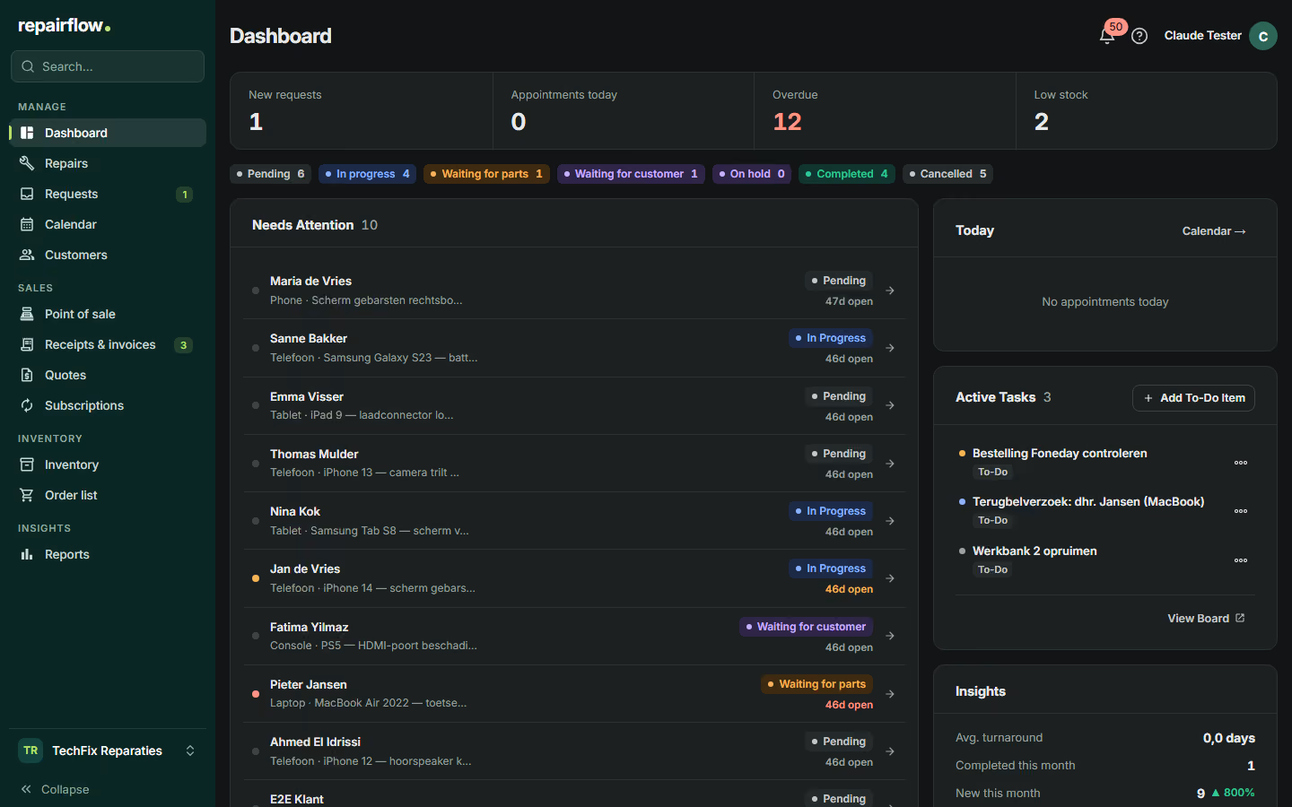1292x807 pixels.
Task: Follow the Calendar link in Today card
Action: 1214,231
